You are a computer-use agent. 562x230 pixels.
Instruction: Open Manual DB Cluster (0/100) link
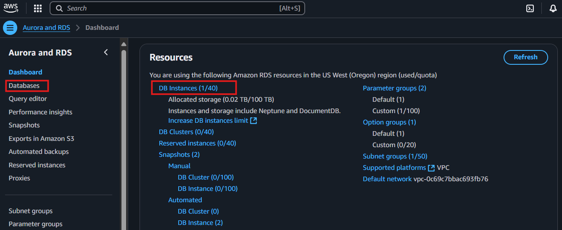(206, 177)
